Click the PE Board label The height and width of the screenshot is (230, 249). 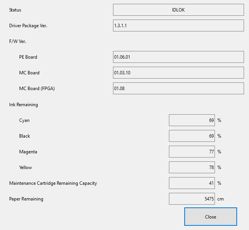pyautogui.click(x=28, y=57)
